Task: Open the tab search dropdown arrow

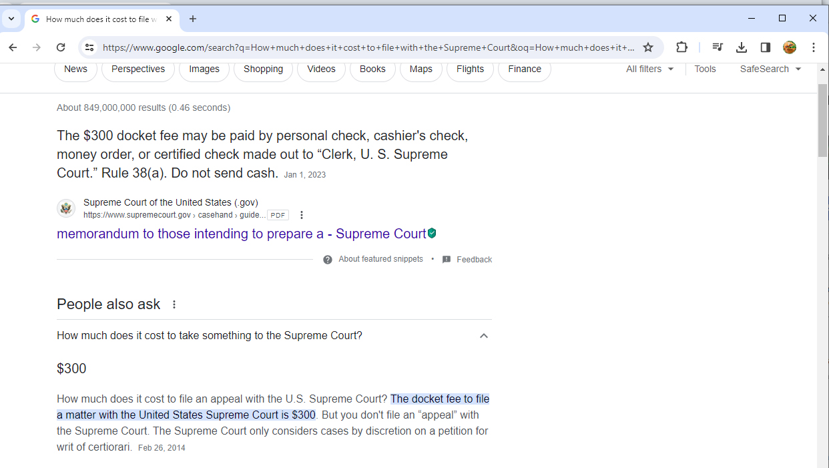Action: (11, 19)
